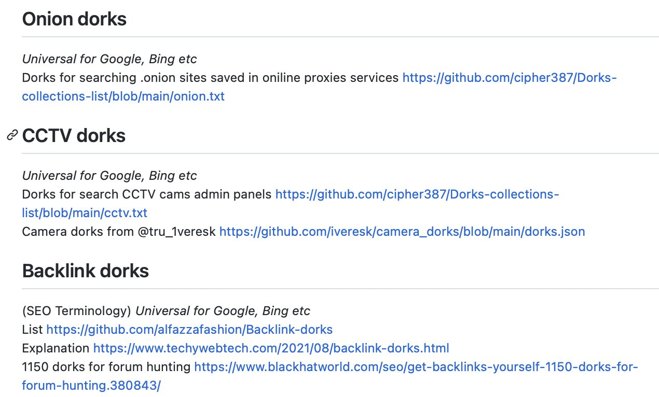Click the CCTV dorks heading text
The width and height of the screenshot is (659, 397).
74,136
